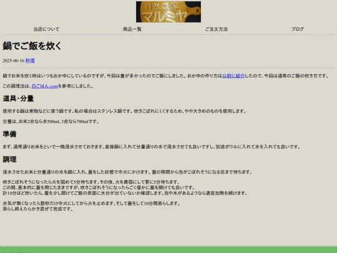Click the line starting 吹きこぼれそうになったら火を弱めて
The height and width of the screenshot is (253, 337).
91,182
